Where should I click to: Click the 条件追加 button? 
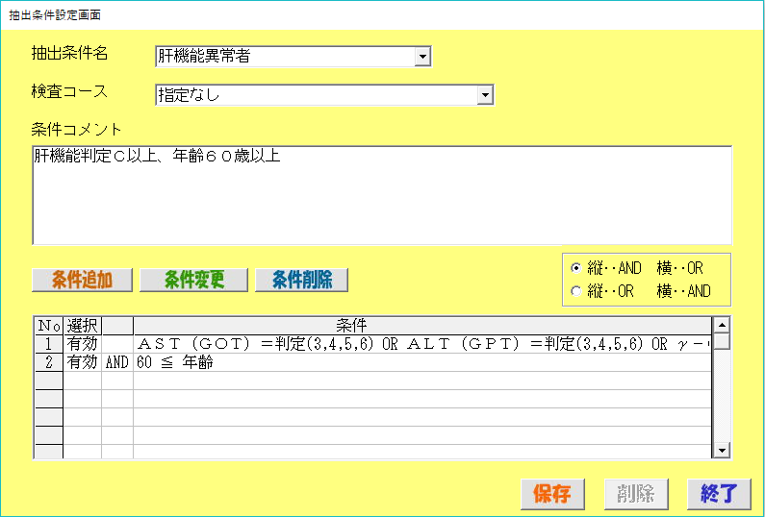pos(82,280)
